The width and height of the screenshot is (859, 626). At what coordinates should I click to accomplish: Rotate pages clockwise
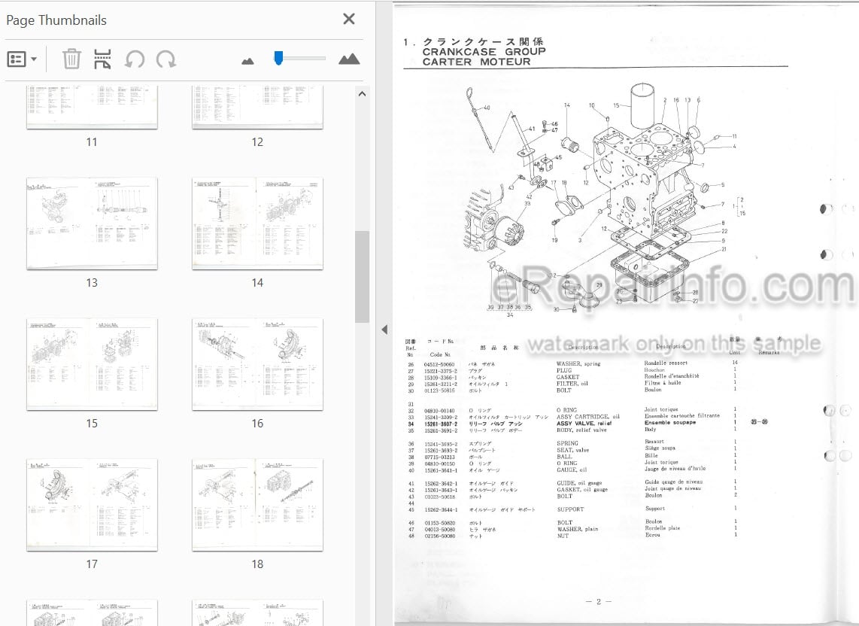click(x=166, y=59)
